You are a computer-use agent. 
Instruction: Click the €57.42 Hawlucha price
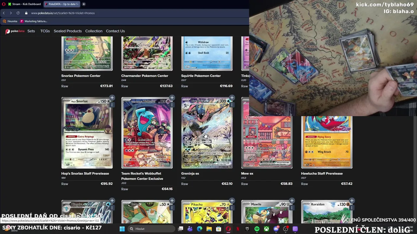pos(347,184)
